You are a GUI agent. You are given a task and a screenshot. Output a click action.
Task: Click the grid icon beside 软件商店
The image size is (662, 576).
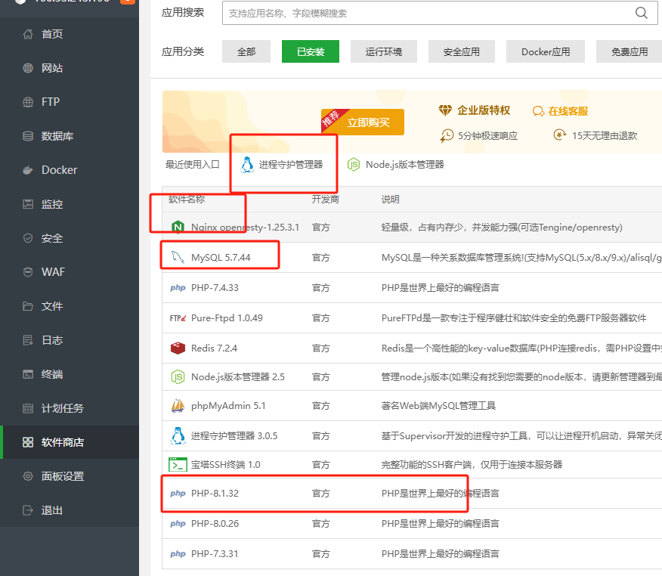28,442
